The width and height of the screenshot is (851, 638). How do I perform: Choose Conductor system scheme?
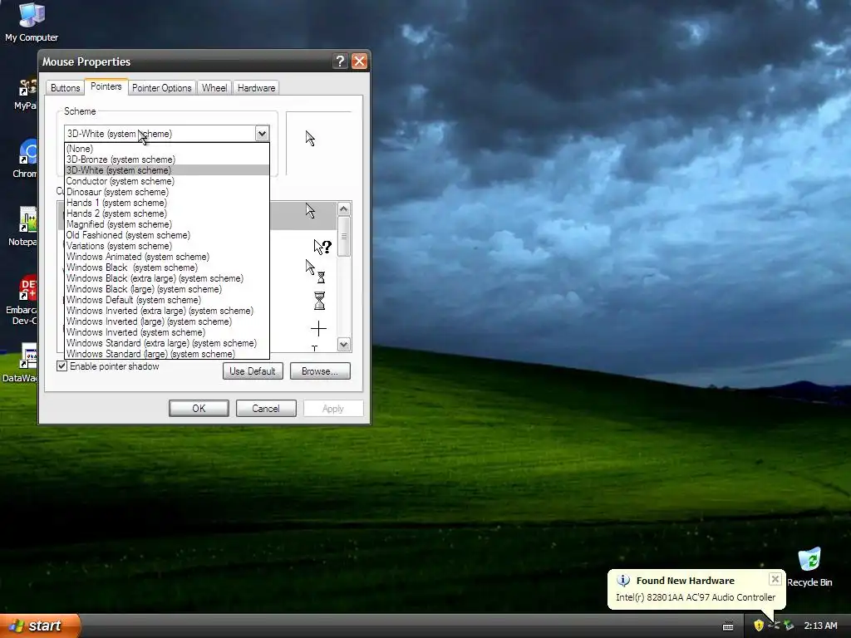[x=166, y=181]
